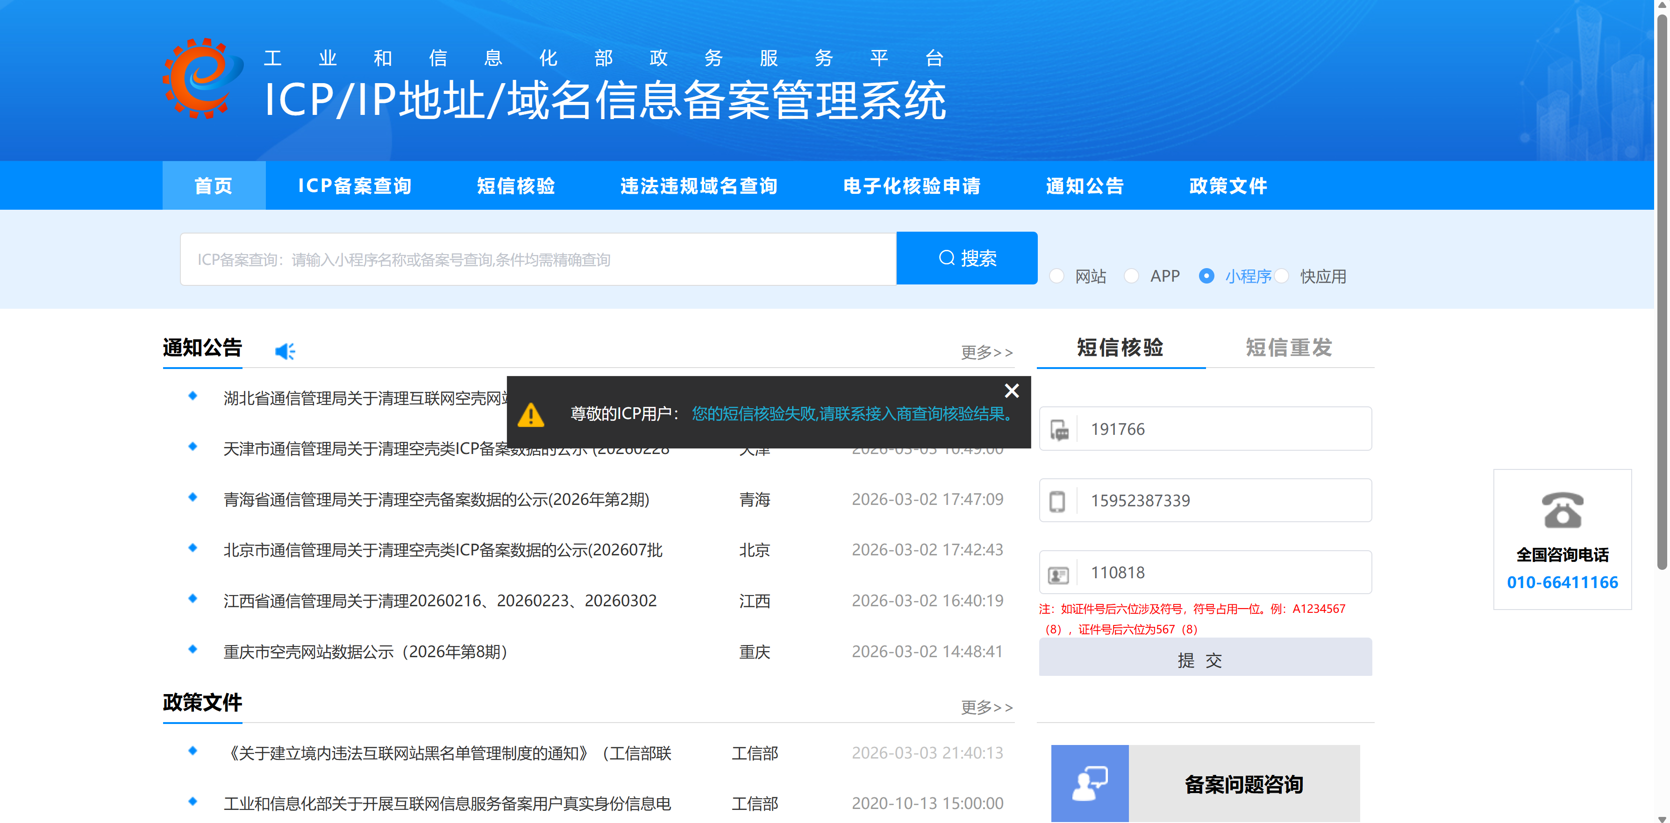Image resolution: width=1670 pixels, height=823 pixels.
Task: Open the ICP备案查询 menu item
Action: tap(355, 186)
